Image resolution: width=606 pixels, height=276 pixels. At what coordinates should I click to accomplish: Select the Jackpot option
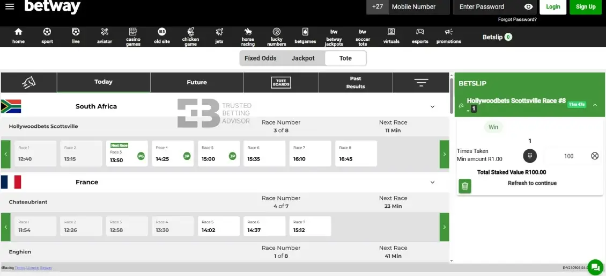pyautogui.click(x=303, y=59)
